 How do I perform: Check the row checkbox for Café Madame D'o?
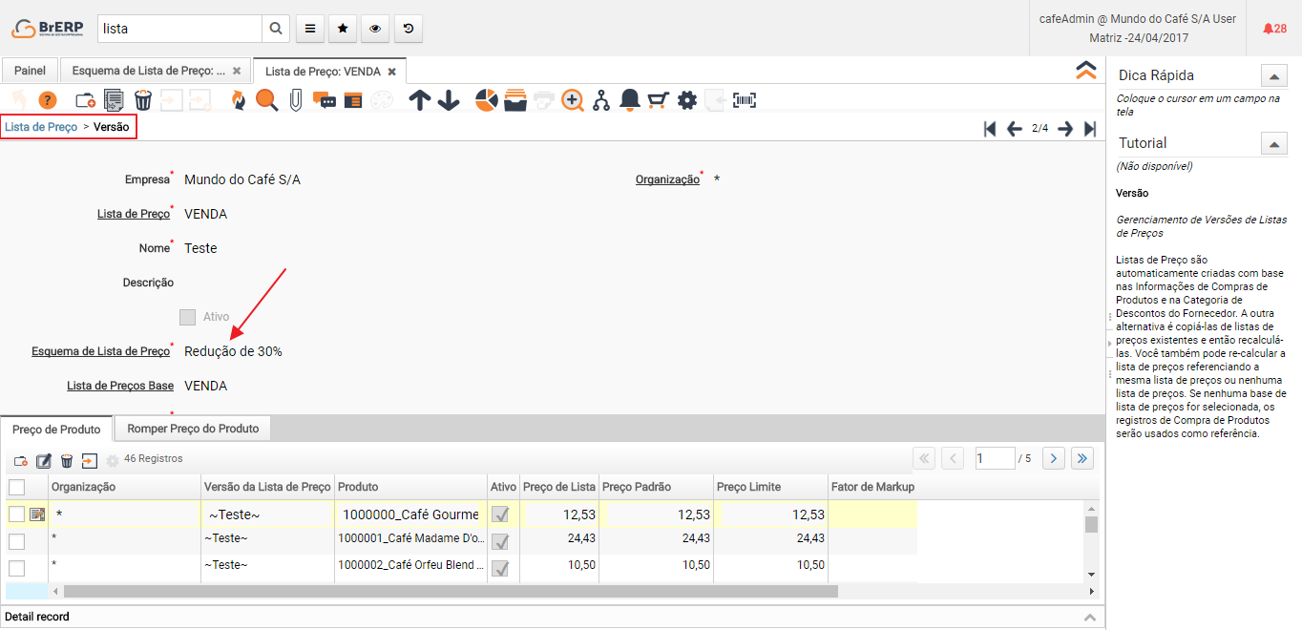tap(17, 541)
